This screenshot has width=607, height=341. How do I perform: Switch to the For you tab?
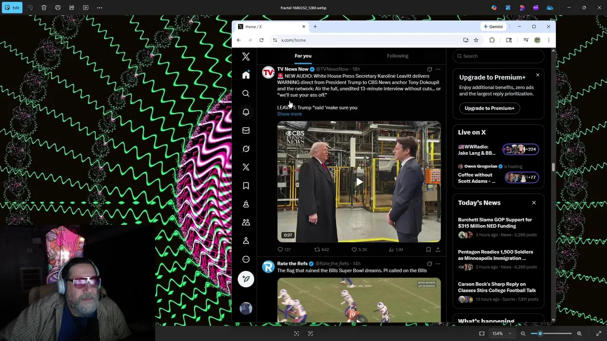pos(303,56)
